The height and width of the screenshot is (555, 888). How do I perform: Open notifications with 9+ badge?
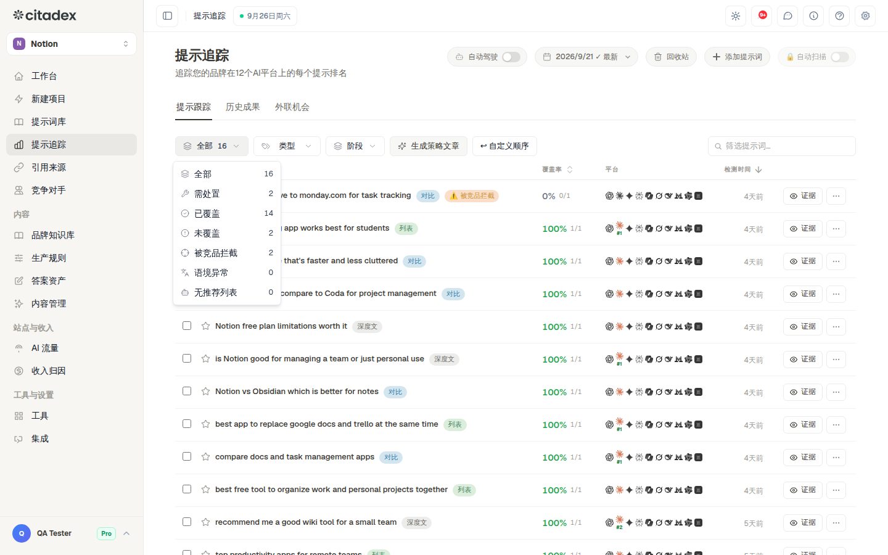[762, 16]
